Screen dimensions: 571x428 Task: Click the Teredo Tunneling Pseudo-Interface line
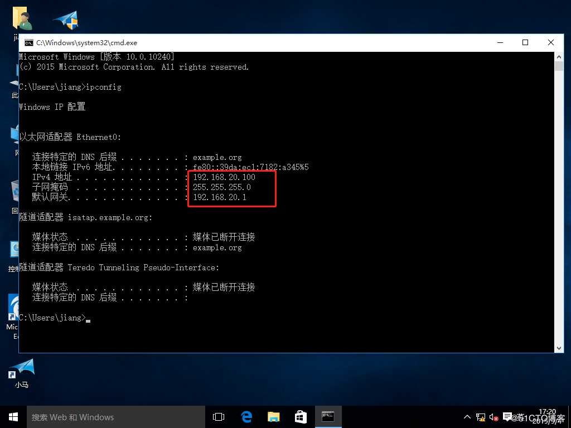[x=119, y=267]
